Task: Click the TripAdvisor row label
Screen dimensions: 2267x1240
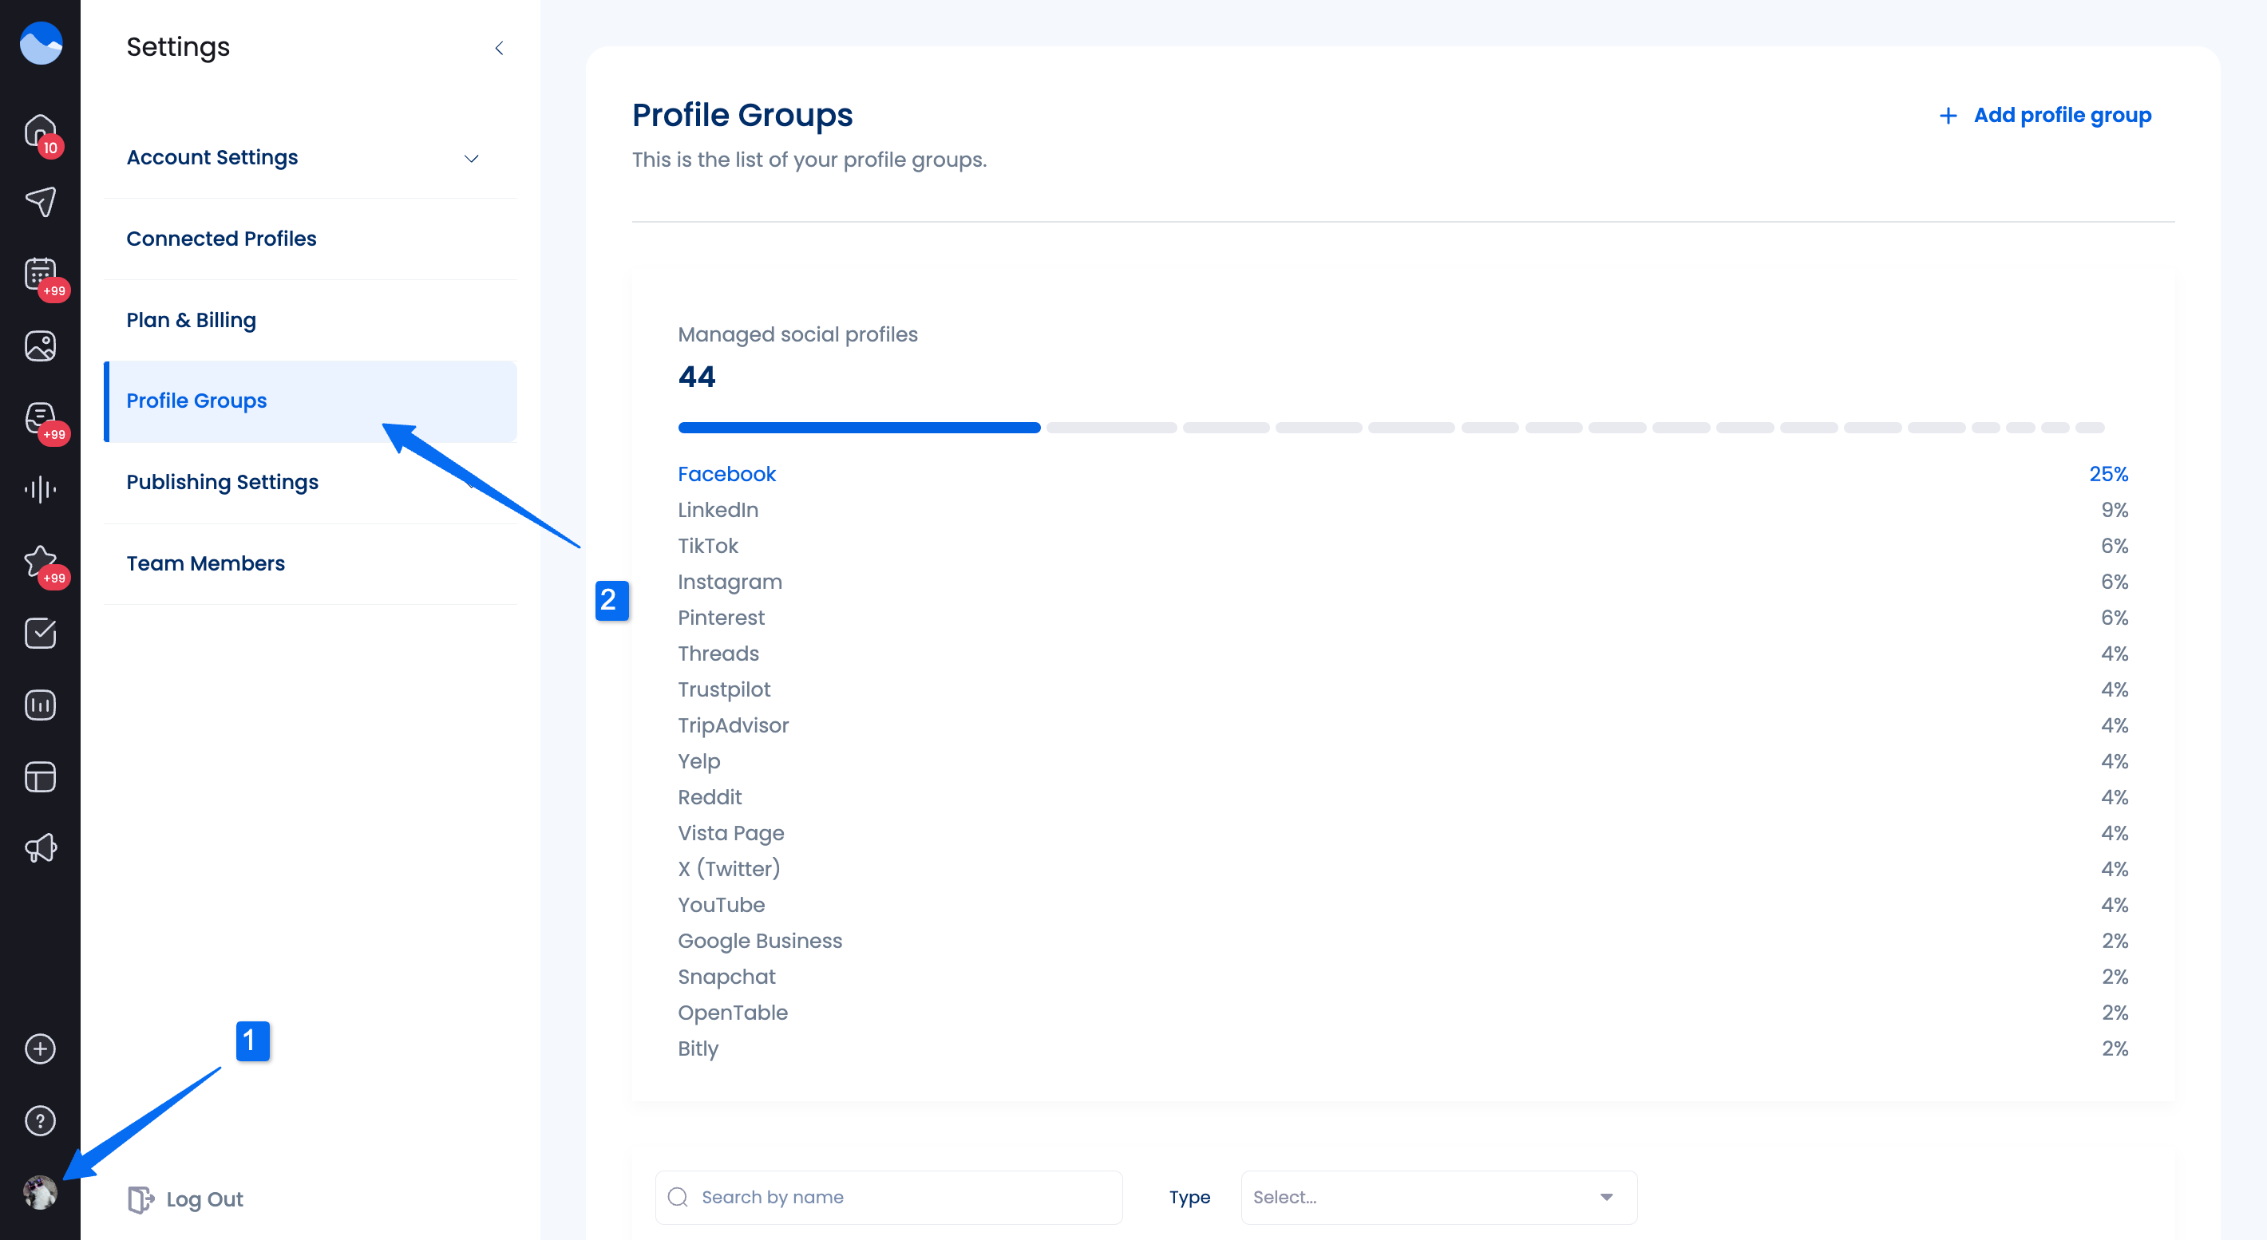Action: [733, 725]
